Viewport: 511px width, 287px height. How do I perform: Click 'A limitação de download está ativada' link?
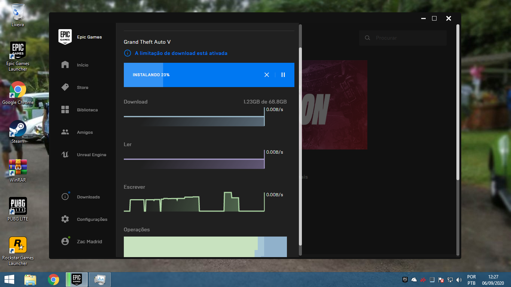point(181,53)
